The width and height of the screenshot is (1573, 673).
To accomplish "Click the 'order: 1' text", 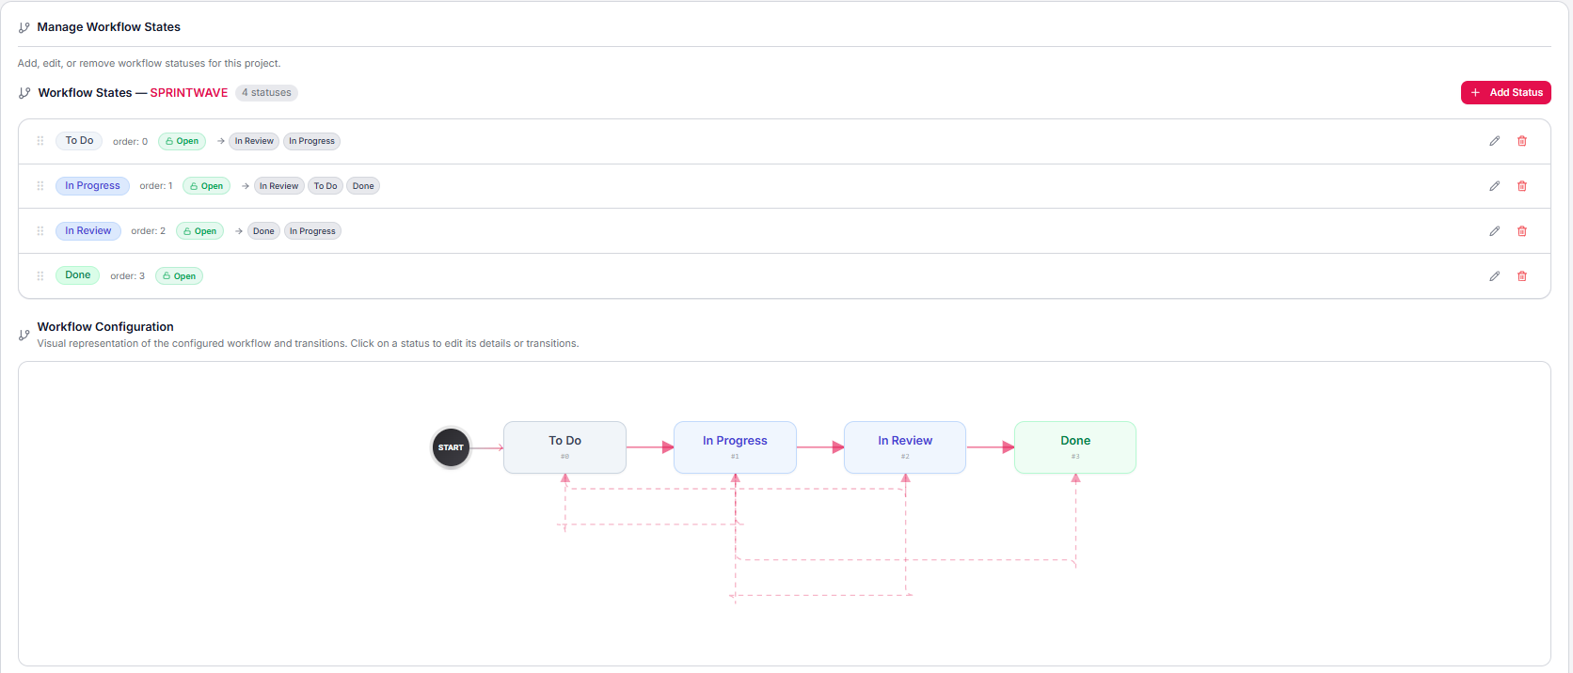I will point(156,186).
